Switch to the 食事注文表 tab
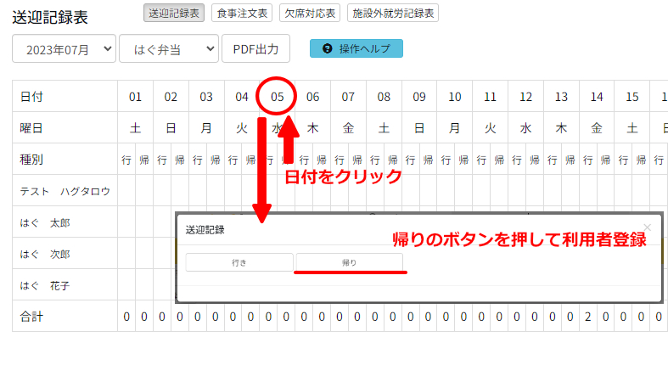 242,13
